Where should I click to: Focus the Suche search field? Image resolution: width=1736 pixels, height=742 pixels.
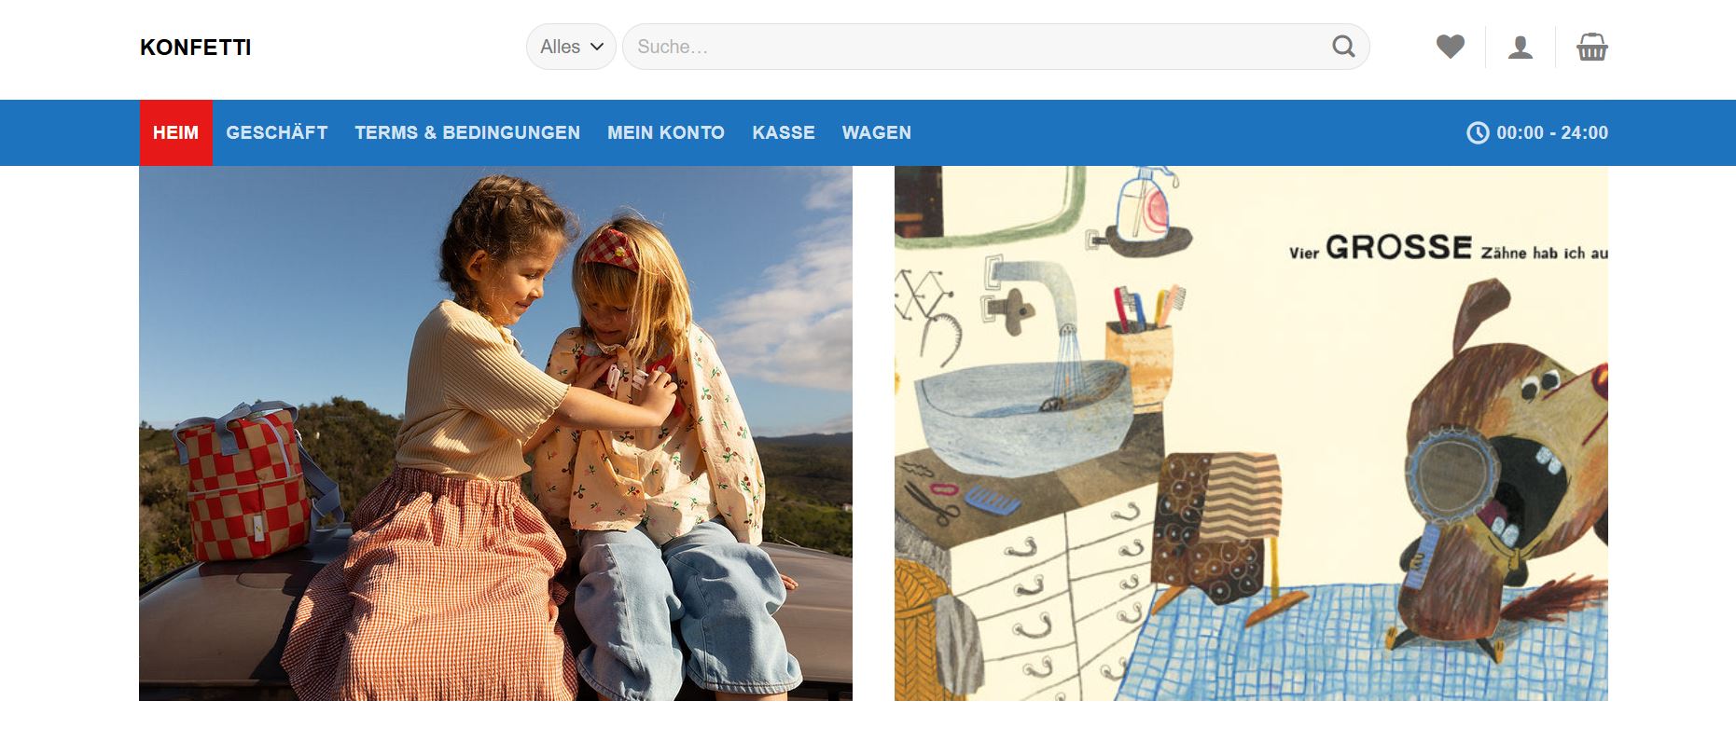(x=970, y=47)
